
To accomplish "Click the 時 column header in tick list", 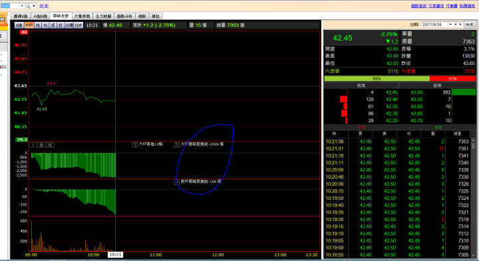I will click(335, 133).
